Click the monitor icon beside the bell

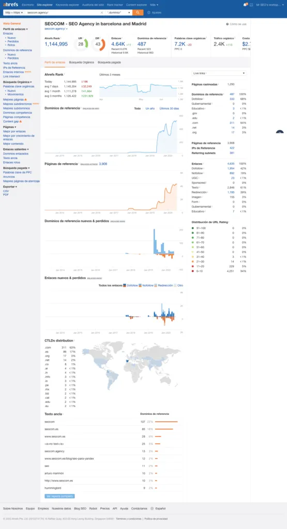[251, 5]
